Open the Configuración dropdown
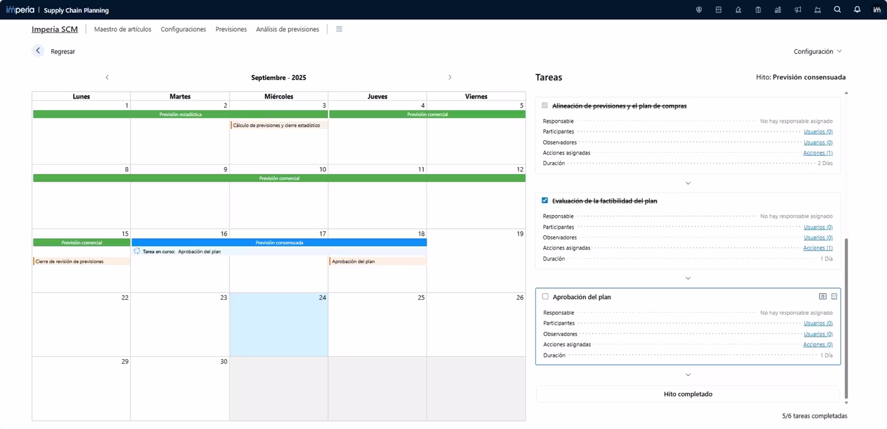Viewport: 887px width, 429px height. [817, 51]
